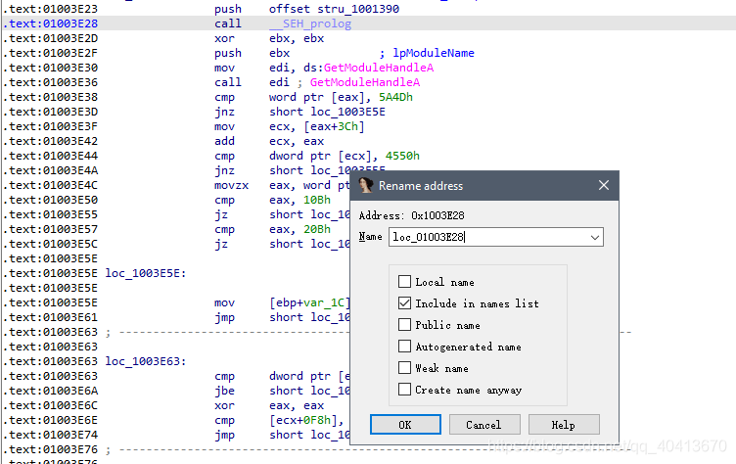Image resolution: width=736 pixels, height=464 pixels.
Task: Select the movzx instruction mnemonic
Action: click(x=231, y=185)
